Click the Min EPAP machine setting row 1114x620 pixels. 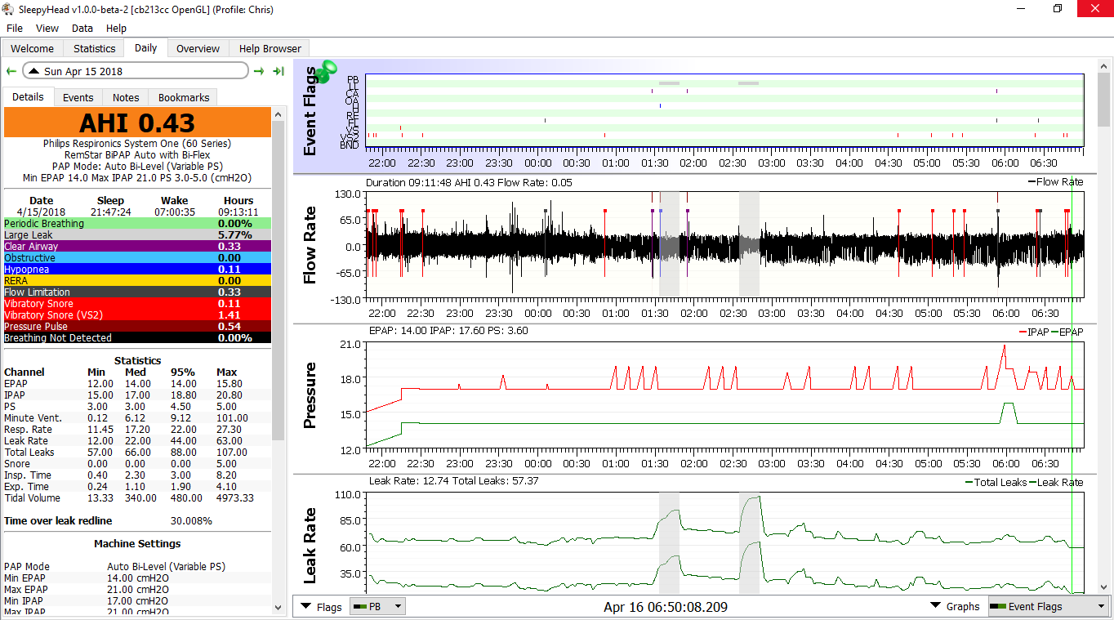pos(137,578)
